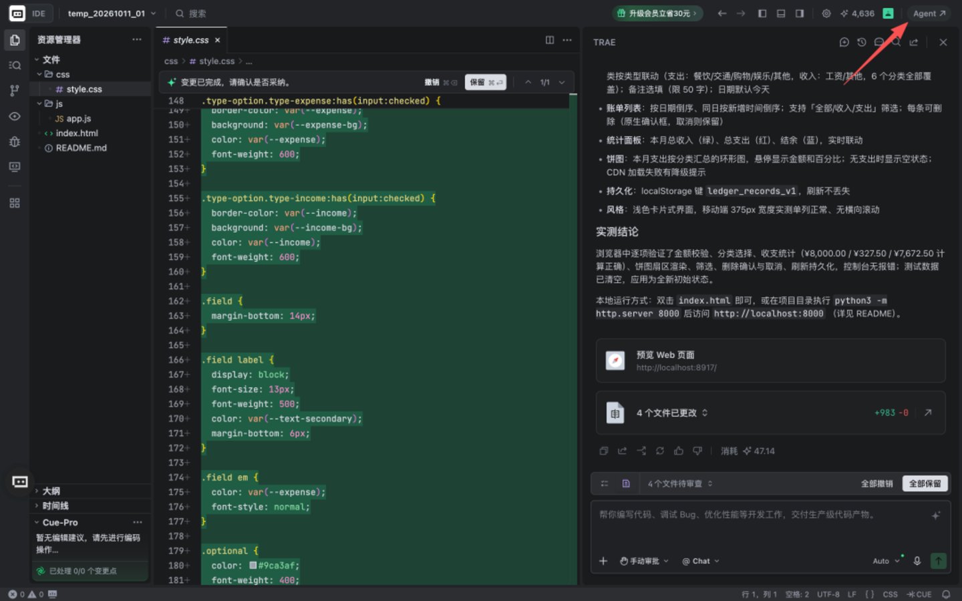Open the Auto model dropdown
Image resolution: width=962 pixels, height=601 pixels.
pos(887,561)
